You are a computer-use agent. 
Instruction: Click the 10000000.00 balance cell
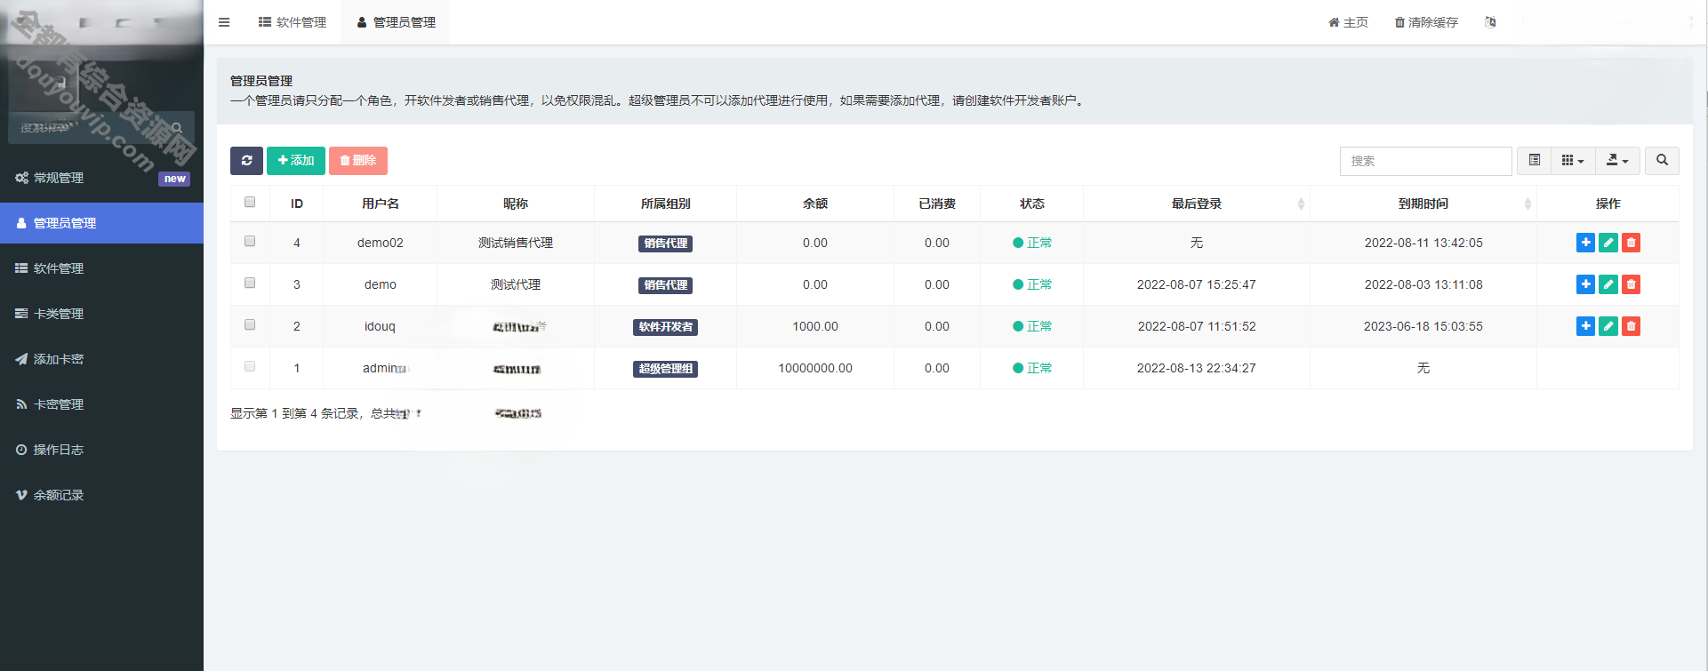pyautogui.click(x=815, y=368)
